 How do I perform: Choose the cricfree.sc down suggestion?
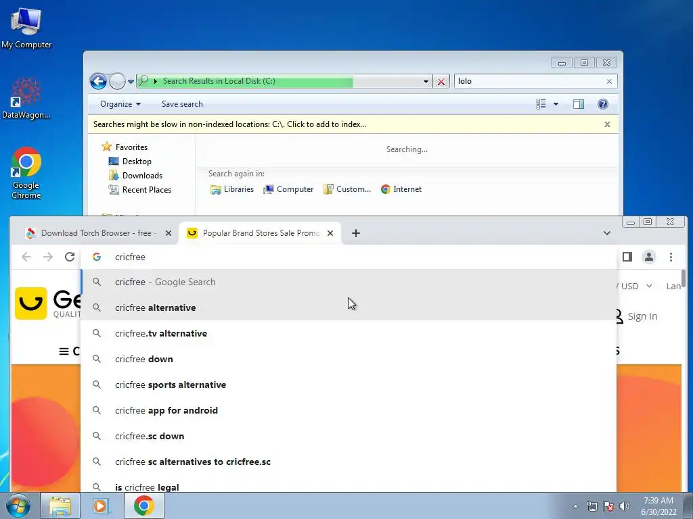pyautogui.click(x=349, y=436)
